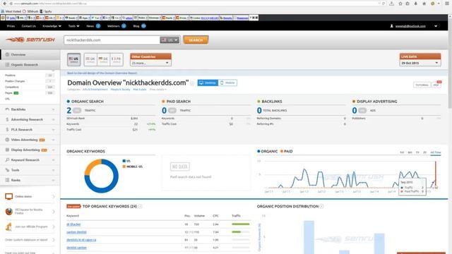Click the Keyword Research magnifier icon
Viewport: 452px width, 254px height.
coord(7,160)
